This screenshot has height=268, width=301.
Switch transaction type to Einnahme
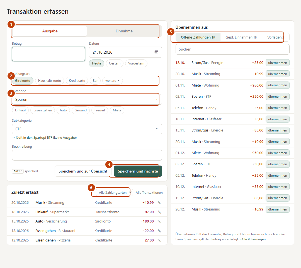[x=124, y=31]
